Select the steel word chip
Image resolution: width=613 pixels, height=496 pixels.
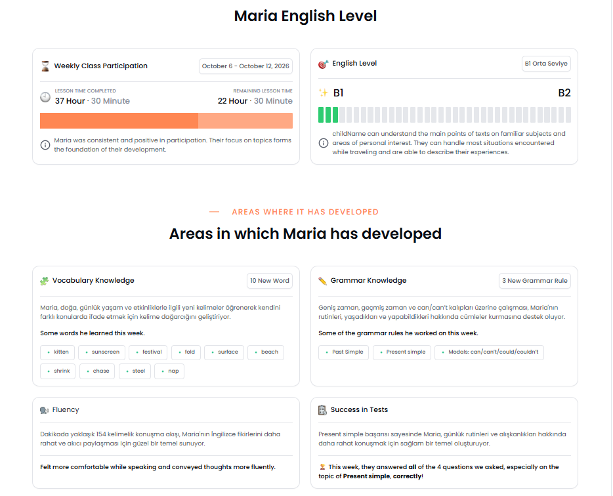[135, 371]
